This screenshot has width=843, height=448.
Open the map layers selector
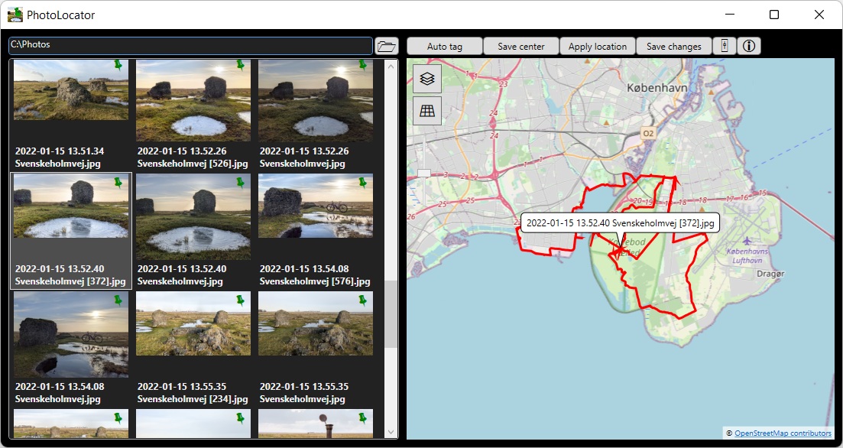tap(427, 78)
